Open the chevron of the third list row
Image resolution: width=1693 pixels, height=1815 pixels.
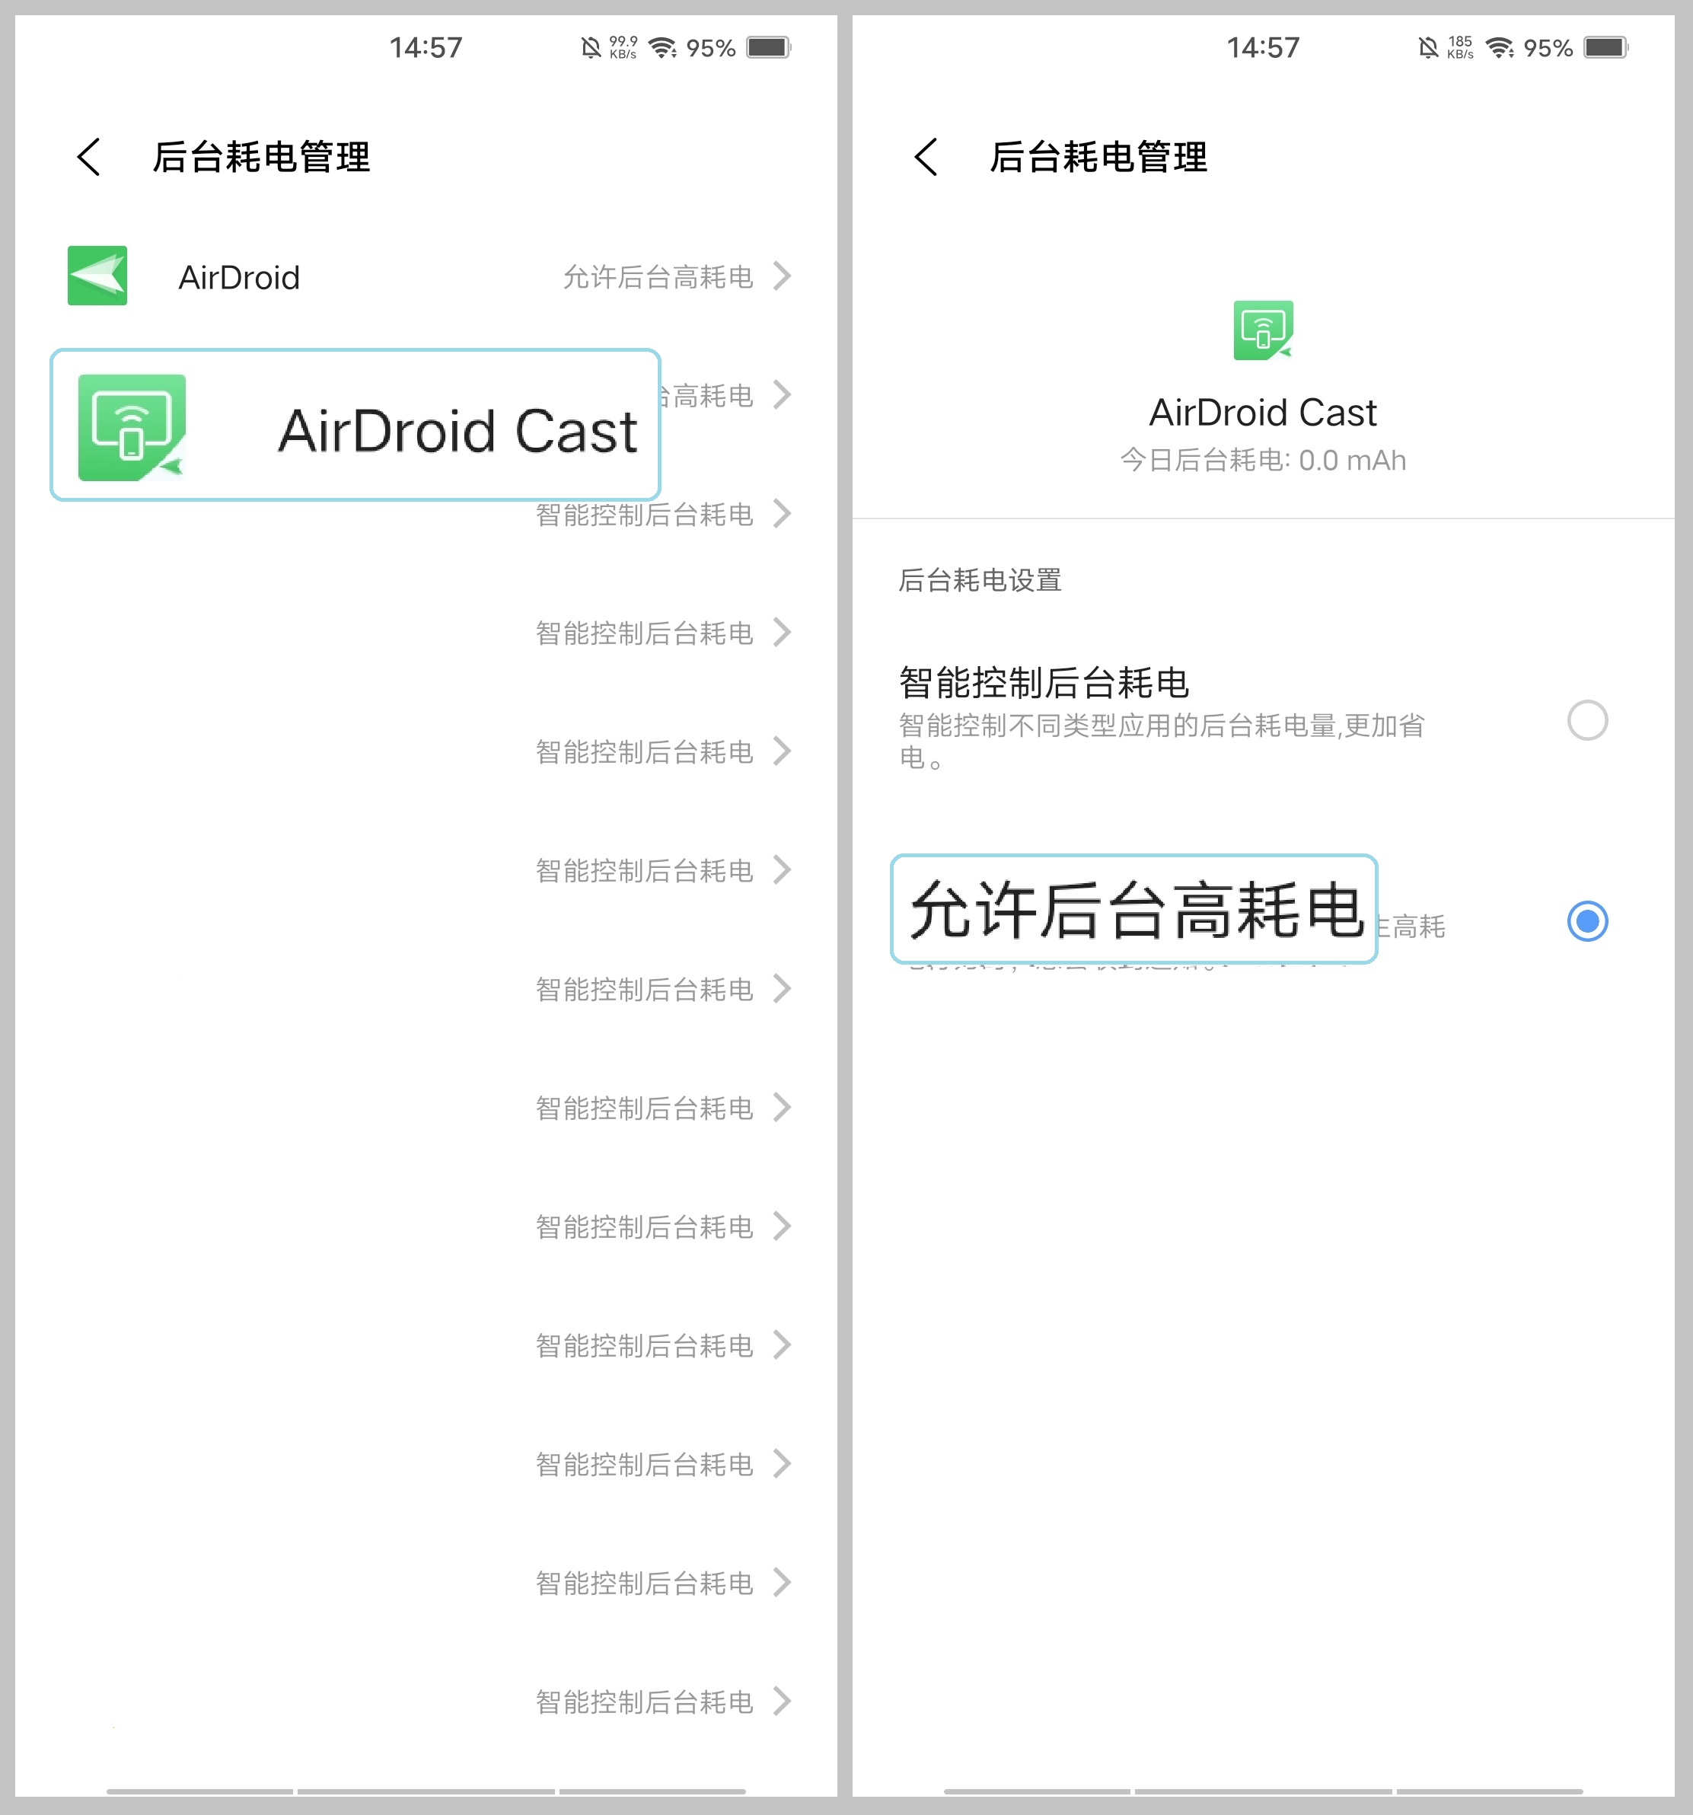pos(782,513)
